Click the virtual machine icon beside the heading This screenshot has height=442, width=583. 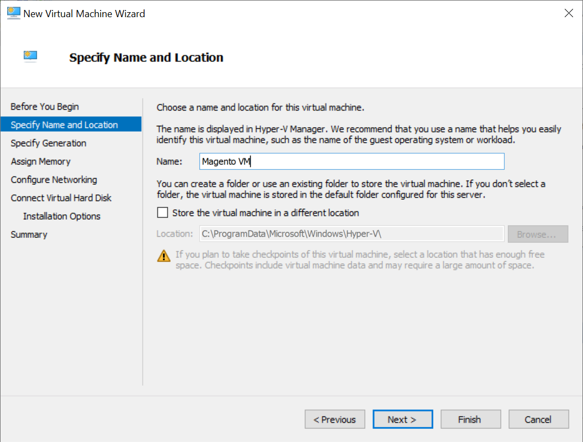30,56
